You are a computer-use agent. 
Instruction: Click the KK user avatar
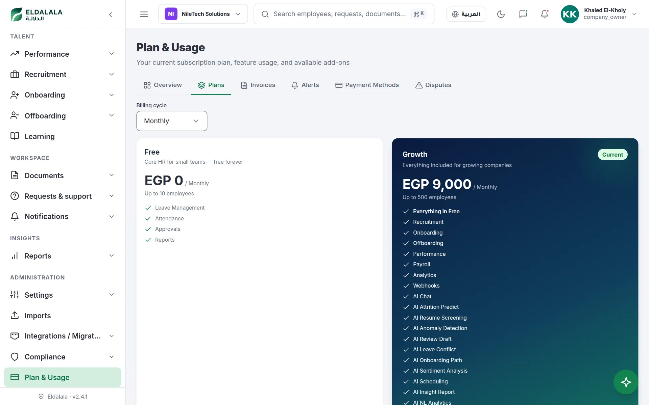(x=570, y=14)
